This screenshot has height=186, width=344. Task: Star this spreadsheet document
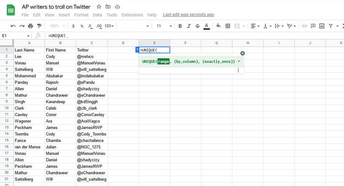coord(99,7)
